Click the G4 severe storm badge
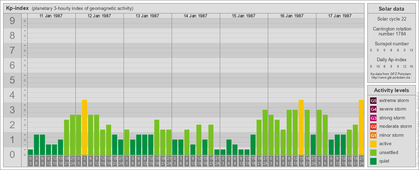The image size is (419, 170). pos(373,109)
